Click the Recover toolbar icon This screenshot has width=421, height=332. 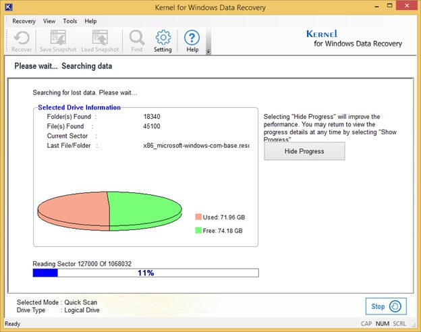22,41
